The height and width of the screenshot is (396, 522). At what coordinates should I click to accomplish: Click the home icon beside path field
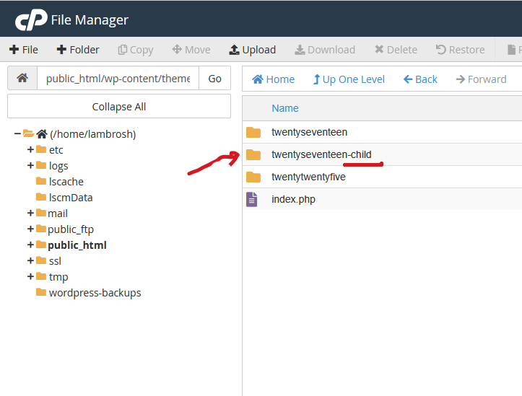click(22, 79)
